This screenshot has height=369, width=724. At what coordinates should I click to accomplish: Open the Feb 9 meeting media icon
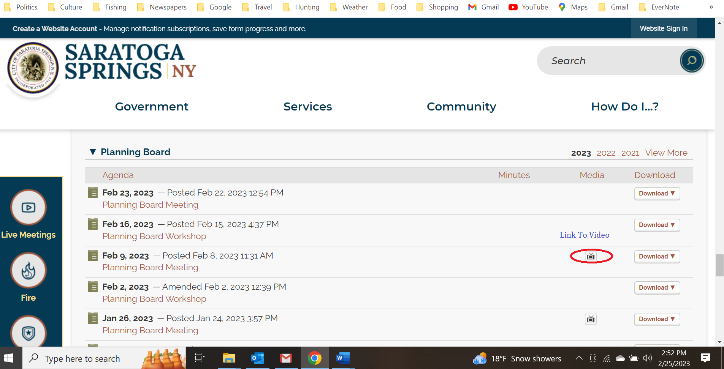(x=591, y=257)
